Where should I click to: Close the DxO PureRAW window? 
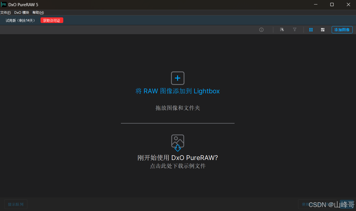point(348,4)
